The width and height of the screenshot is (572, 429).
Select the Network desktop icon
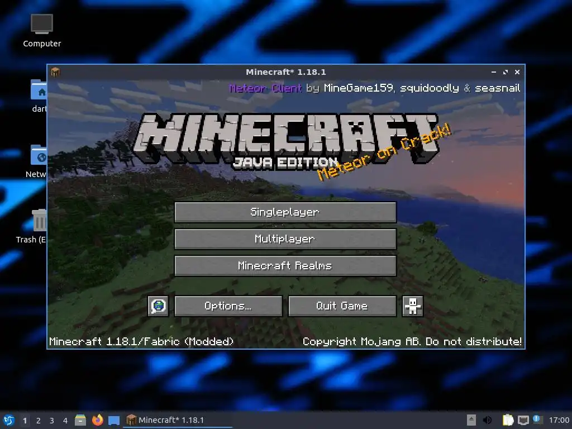(36, 161)
